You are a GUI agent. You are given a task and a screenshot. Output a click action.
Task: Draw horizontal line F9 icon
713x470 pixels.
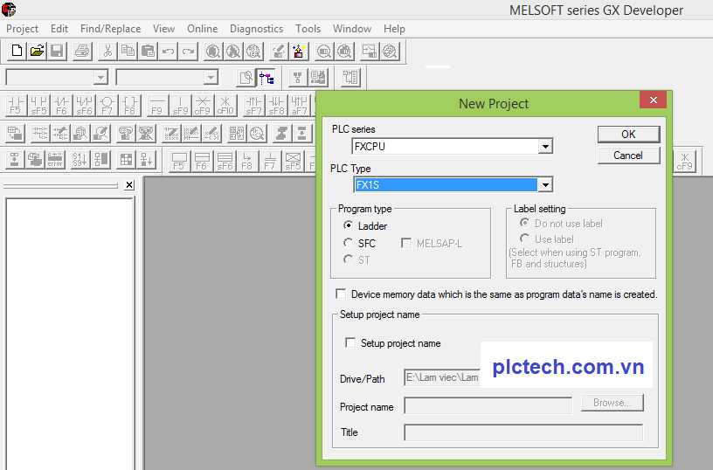click(x=157, y=106)
